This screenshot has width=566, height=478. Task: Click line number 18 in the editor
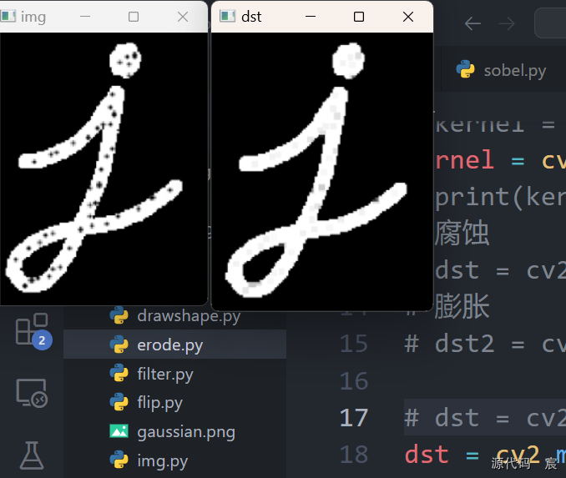click(354, 455)
